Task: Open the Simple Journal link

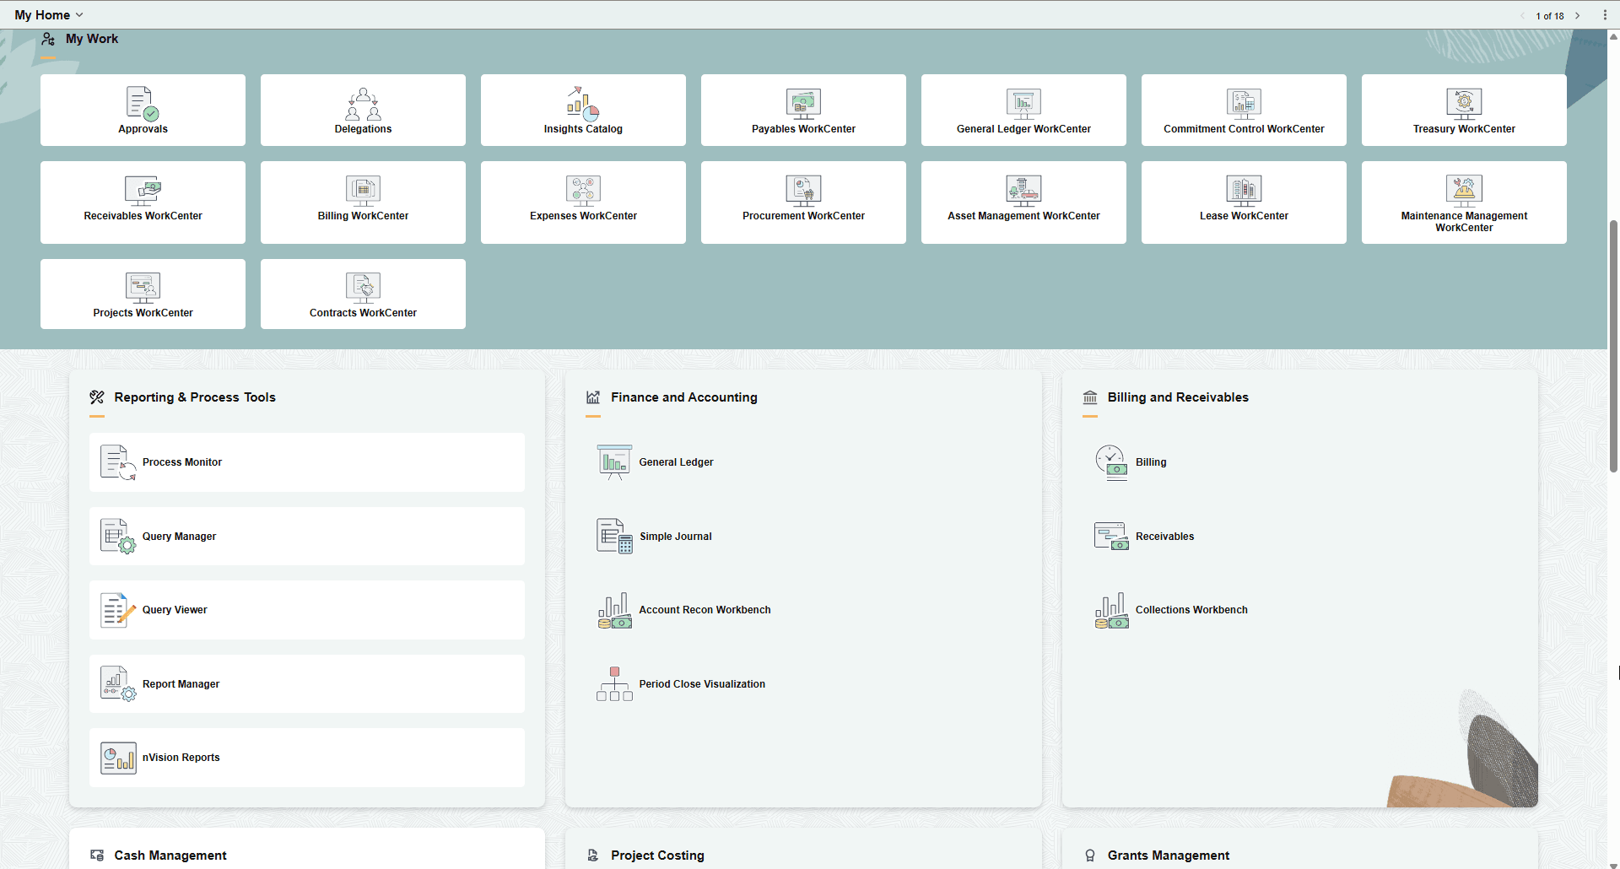Action: point(676,537)
